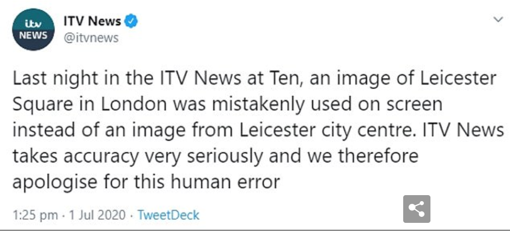This screenshot has height=231, width=510.
Task: Click the @itvnews handle
Action: [x=91, y=38]
